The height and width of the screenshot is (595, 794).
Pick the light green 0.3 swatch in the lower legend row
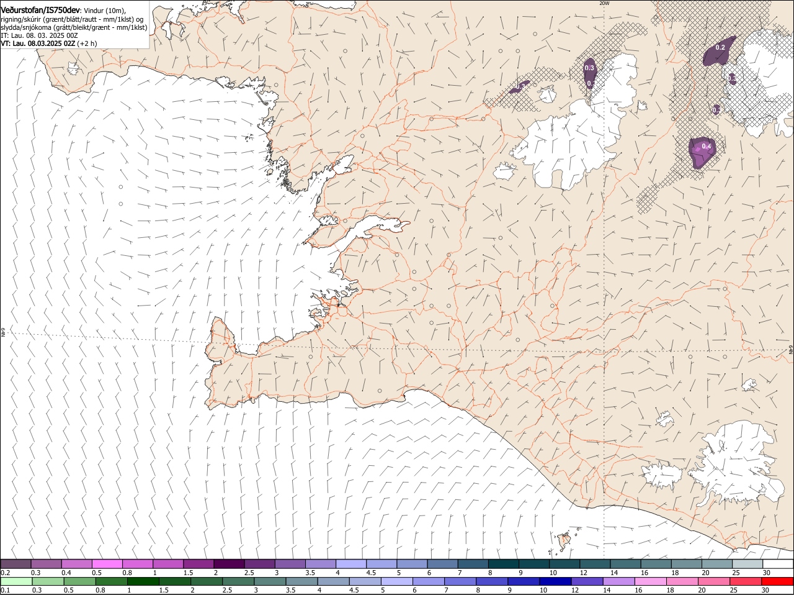(48, 581)
